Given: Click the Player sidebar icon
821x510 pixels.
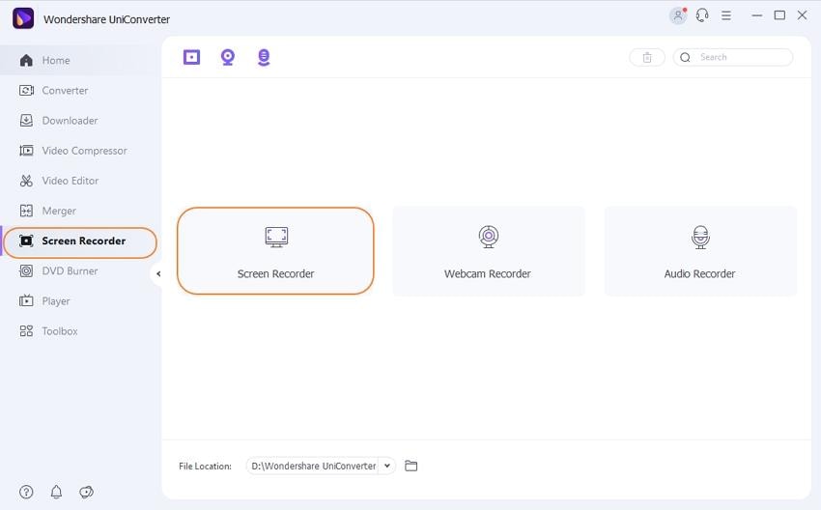Looking at the screenshot, I should pyautogui.click(x=26, y=301).
